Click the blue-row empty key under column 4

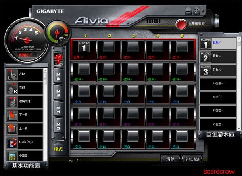(157, 91)
